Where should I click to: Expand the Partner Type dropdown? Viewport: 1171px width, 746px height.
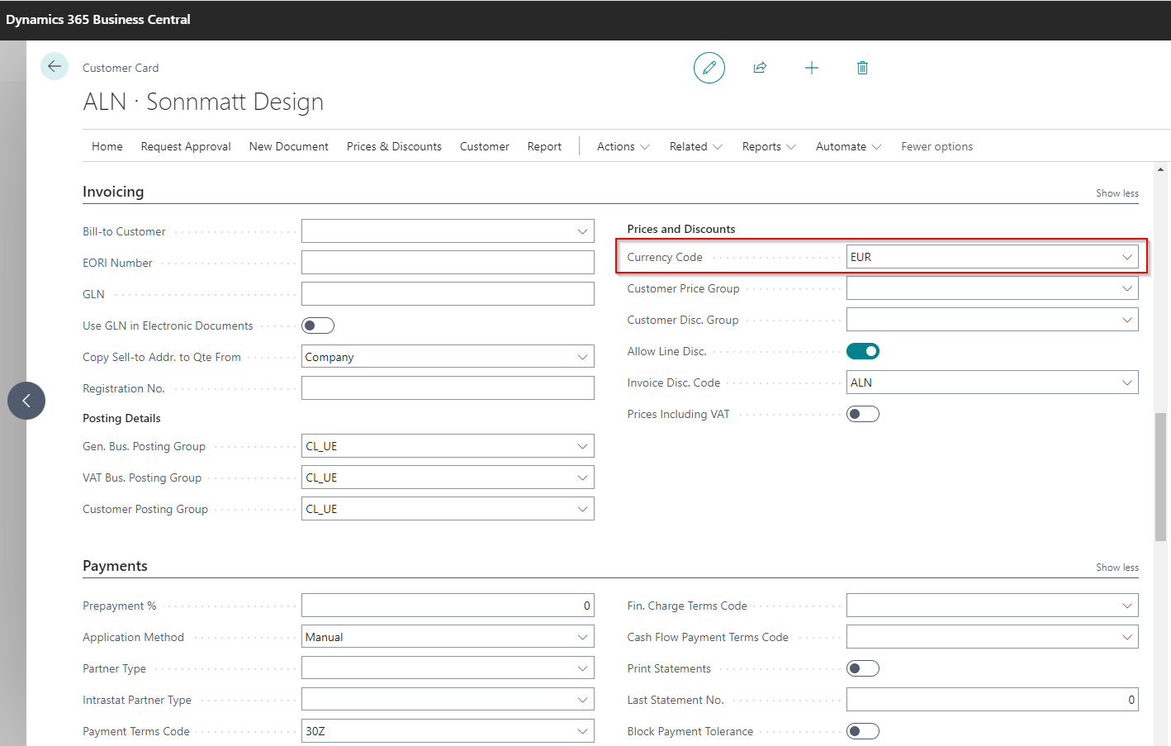(582, 668)
